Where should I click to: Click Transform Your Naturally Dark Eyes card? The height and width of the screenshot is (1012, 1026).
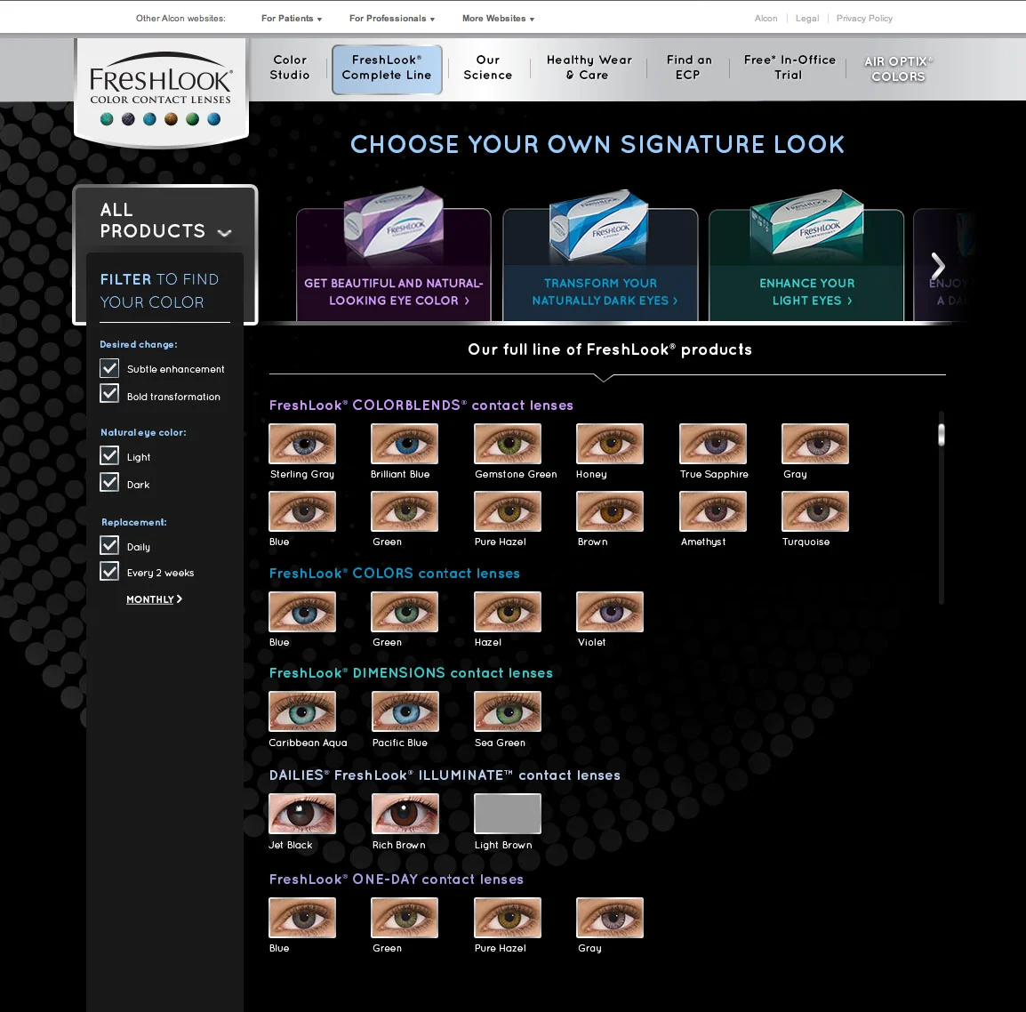coord(600,264)
